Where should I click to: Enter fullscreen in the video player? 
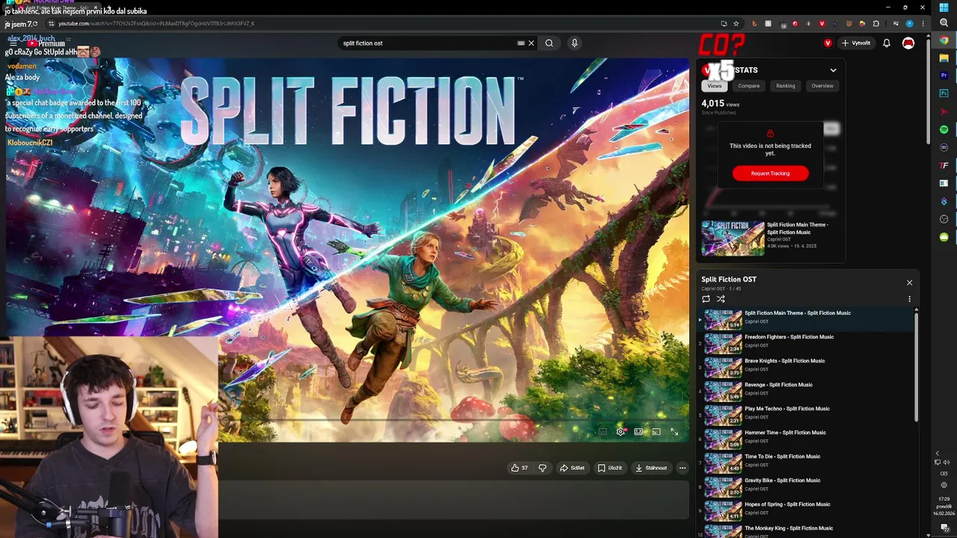[x=674, y=432]
